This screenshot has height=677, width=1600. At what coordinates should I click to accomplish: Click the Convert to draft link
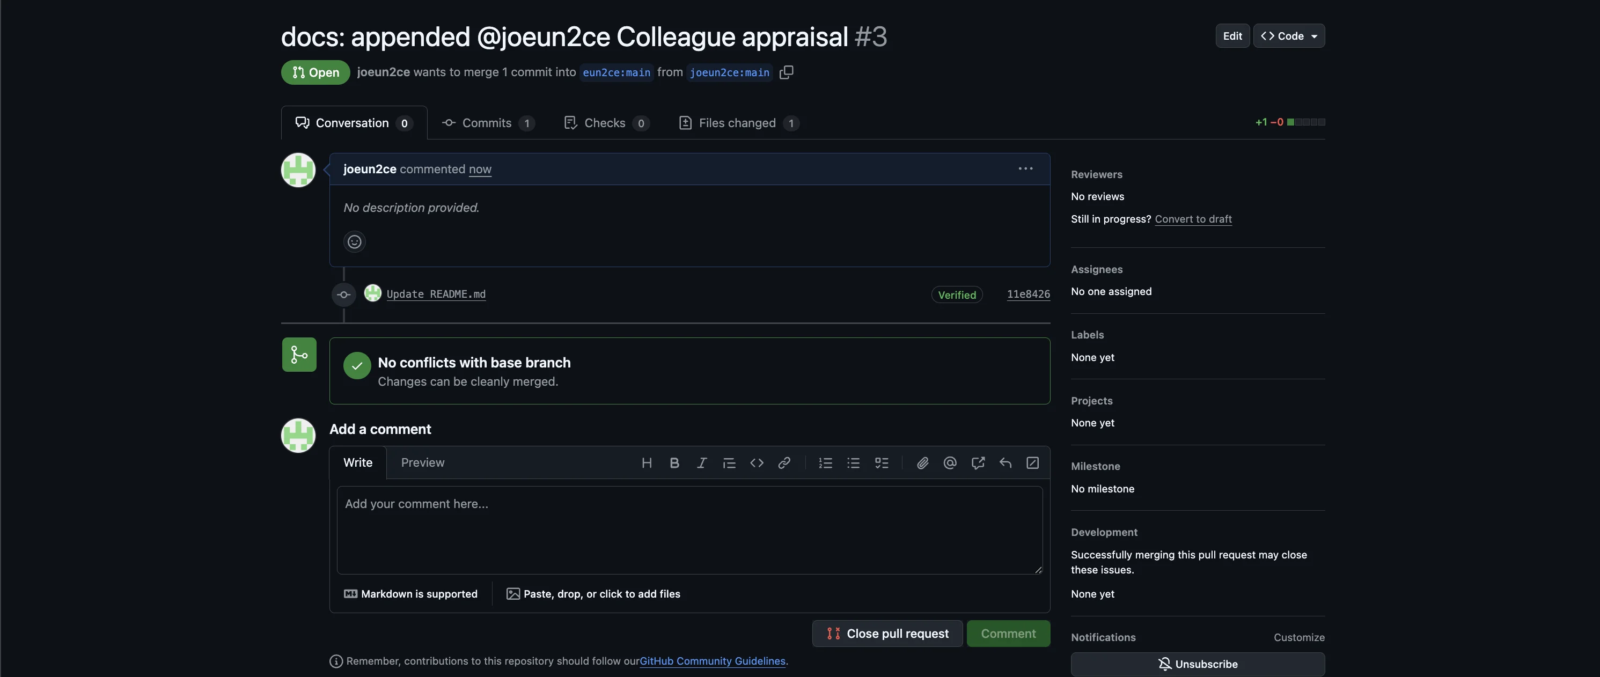(x=1193, y=219)
